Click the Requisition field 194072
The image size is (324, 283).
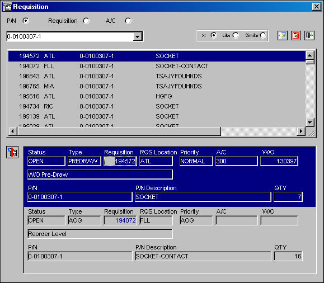point(120,220)
